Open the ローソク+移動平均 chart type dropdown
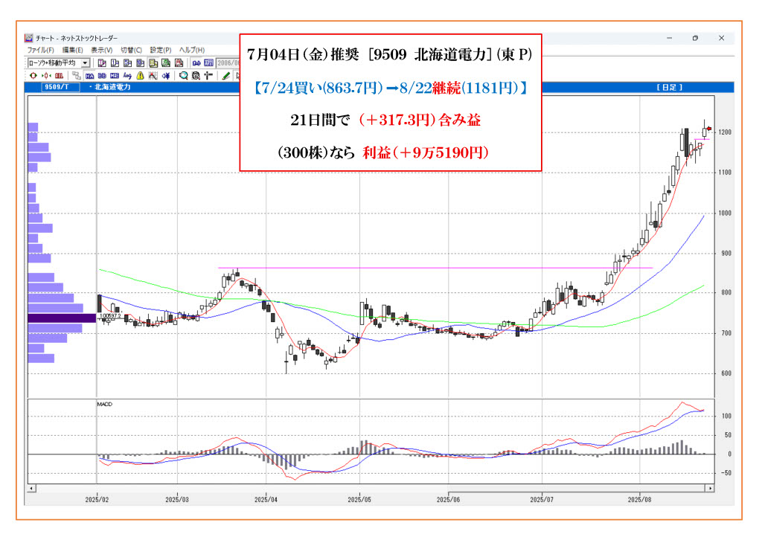The image size is (762, 540). [86, 63]
